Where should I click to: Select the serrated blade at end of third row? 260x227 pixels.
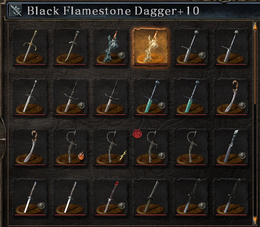point(231,148)
